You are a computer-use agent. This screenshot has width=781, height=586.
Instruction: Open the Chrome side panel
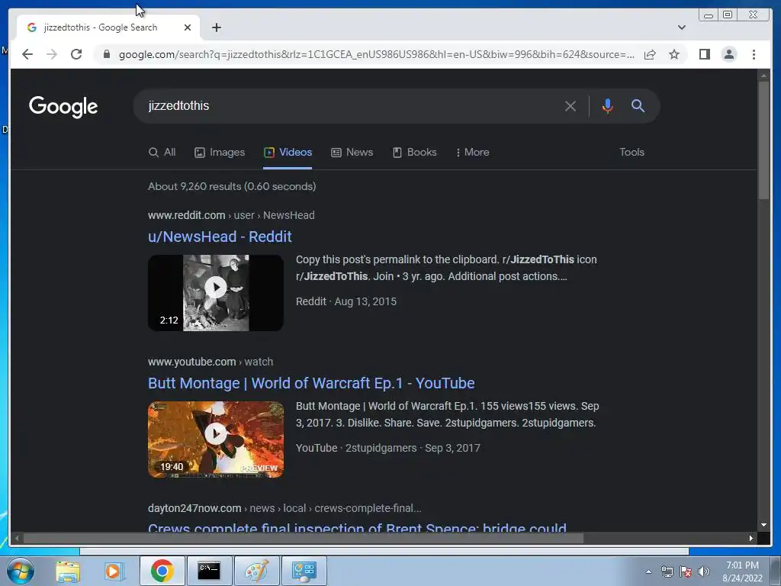coord(704,54)
